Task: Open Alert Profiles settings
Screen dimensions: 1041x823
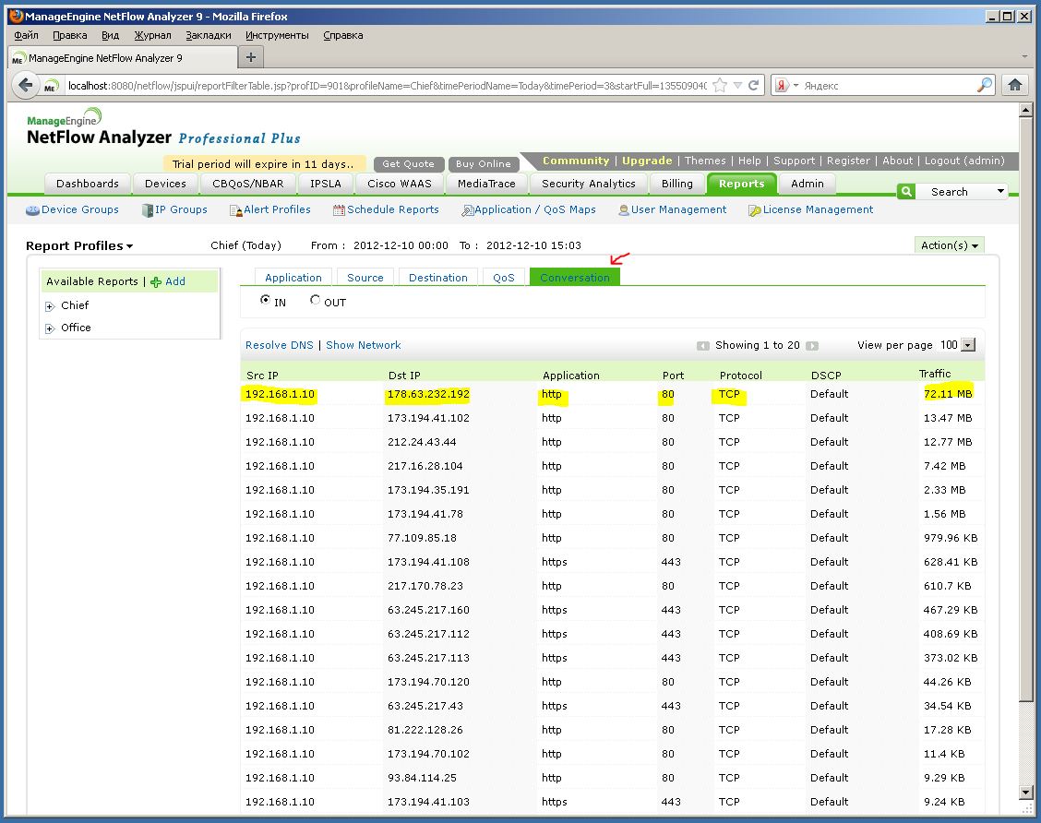Action: click(270, 209)
